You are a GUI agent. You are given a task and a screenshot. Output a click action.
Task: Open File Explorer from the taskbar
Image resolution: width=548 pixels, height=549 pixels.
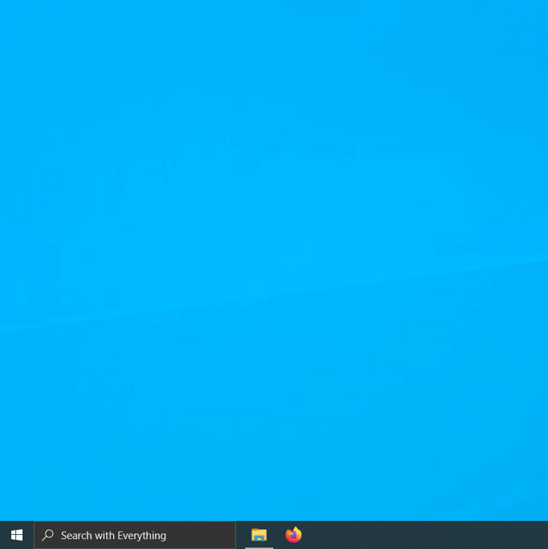coord(259,535)
